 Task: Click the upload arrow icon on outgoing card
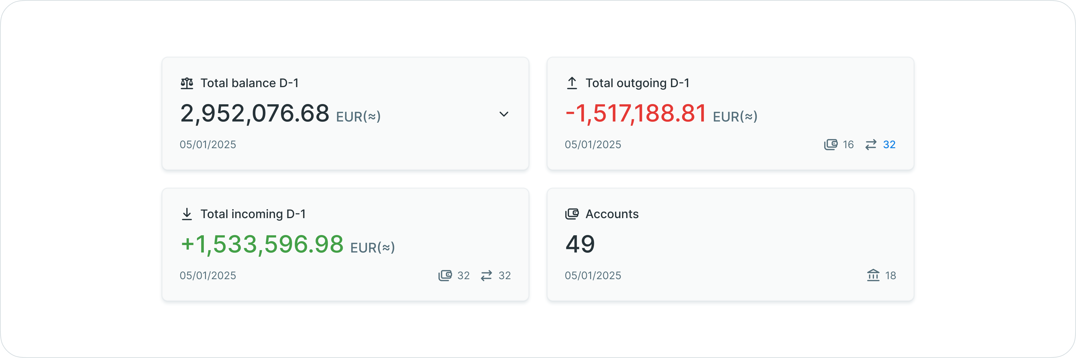point(572,83)
